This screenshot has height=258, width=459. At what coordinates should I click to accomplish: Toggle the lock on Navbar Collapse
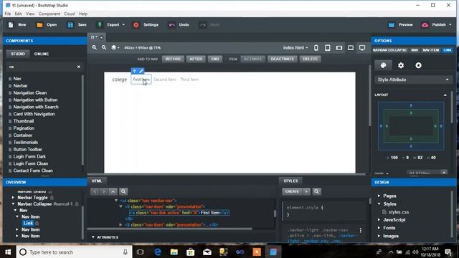77,204
